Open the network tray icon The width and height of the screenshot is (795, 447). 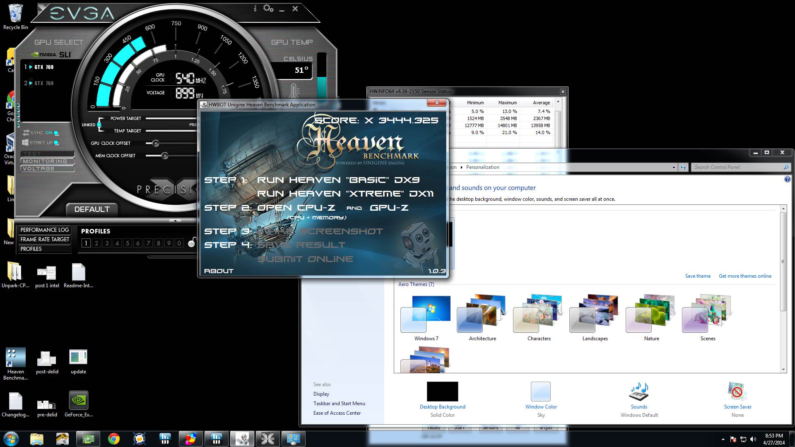click(743, 439)
